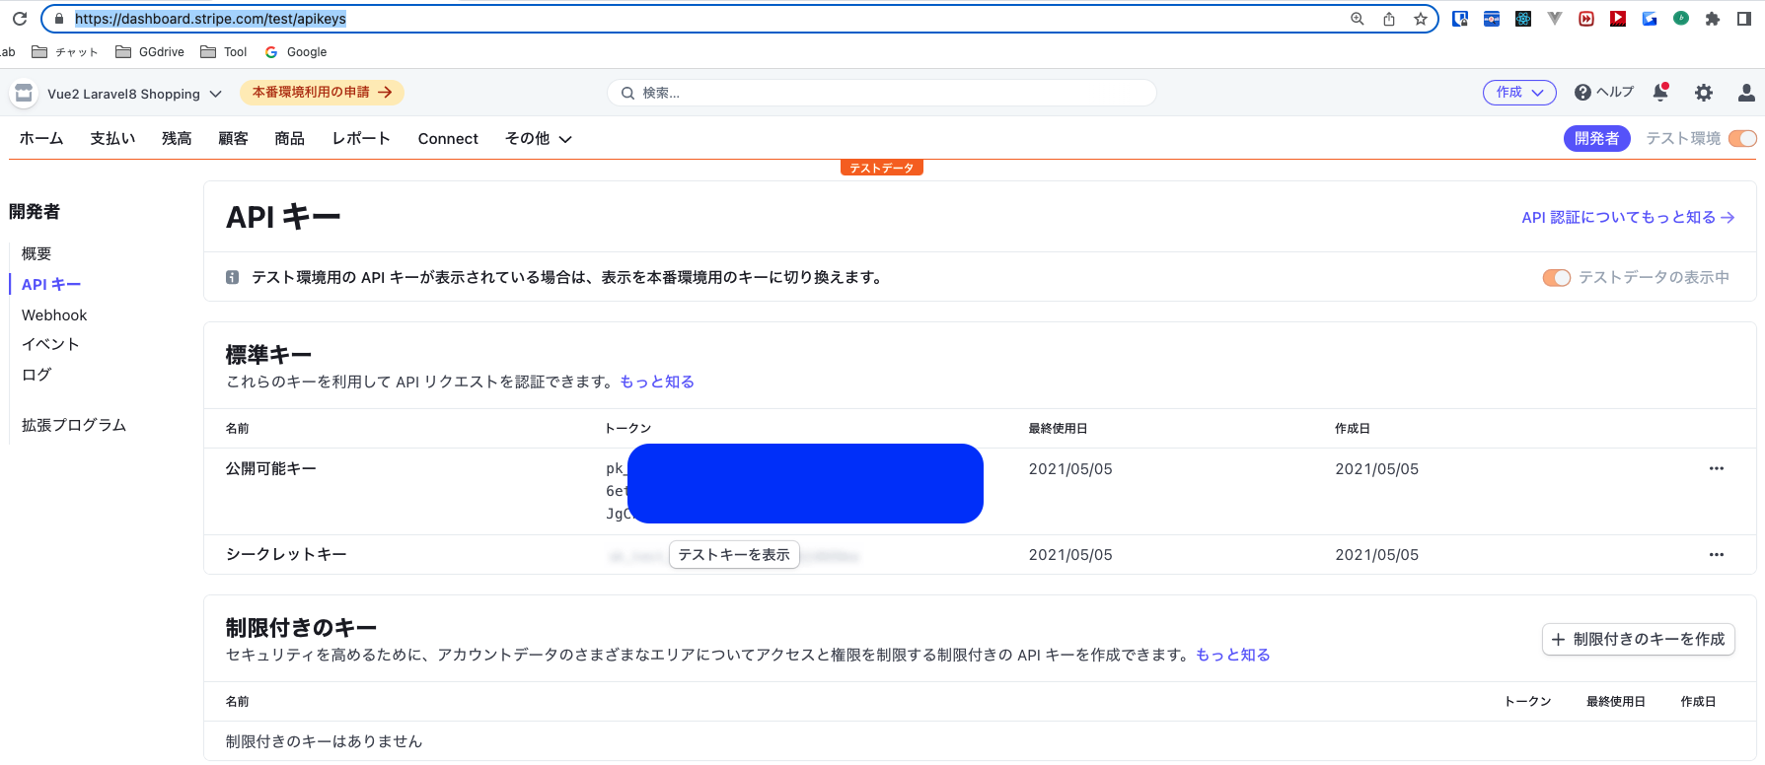The width and height of the screenshot is (1765, 765).
Task: Open the user profile icon
Action: coord(1746,93)
